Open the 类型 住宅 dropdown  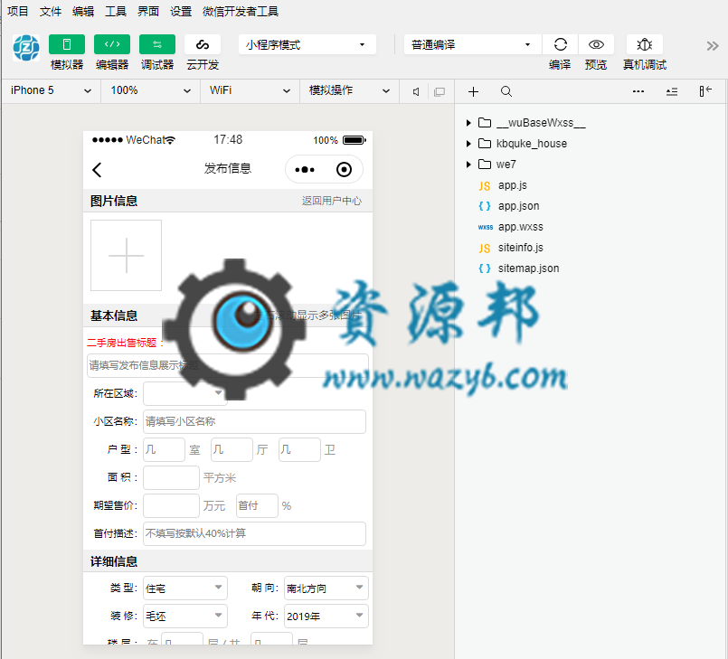tap(185, 588)
